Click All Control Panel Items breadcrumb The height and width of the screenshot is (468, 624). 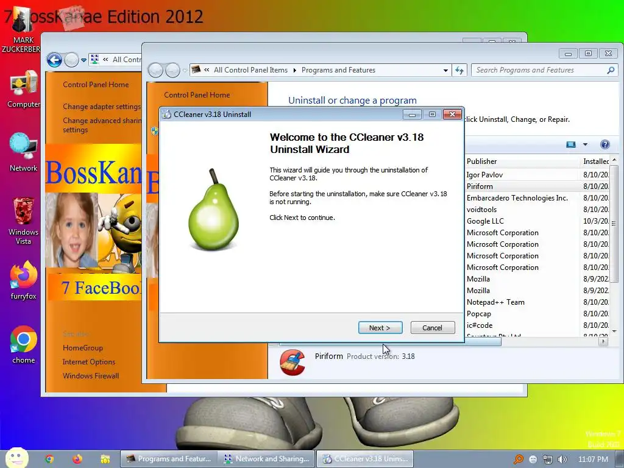pyautogui.click(x=250, y=70)
